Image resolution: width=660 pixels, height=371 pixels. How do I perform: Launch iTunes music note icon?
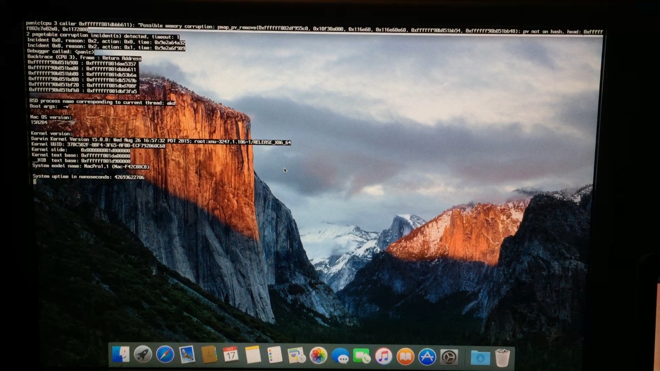383,356
